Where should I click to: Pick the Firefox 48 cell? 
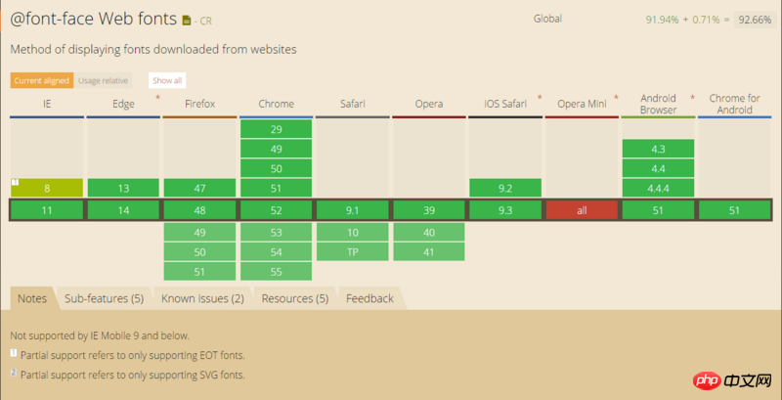coord(200,210)
